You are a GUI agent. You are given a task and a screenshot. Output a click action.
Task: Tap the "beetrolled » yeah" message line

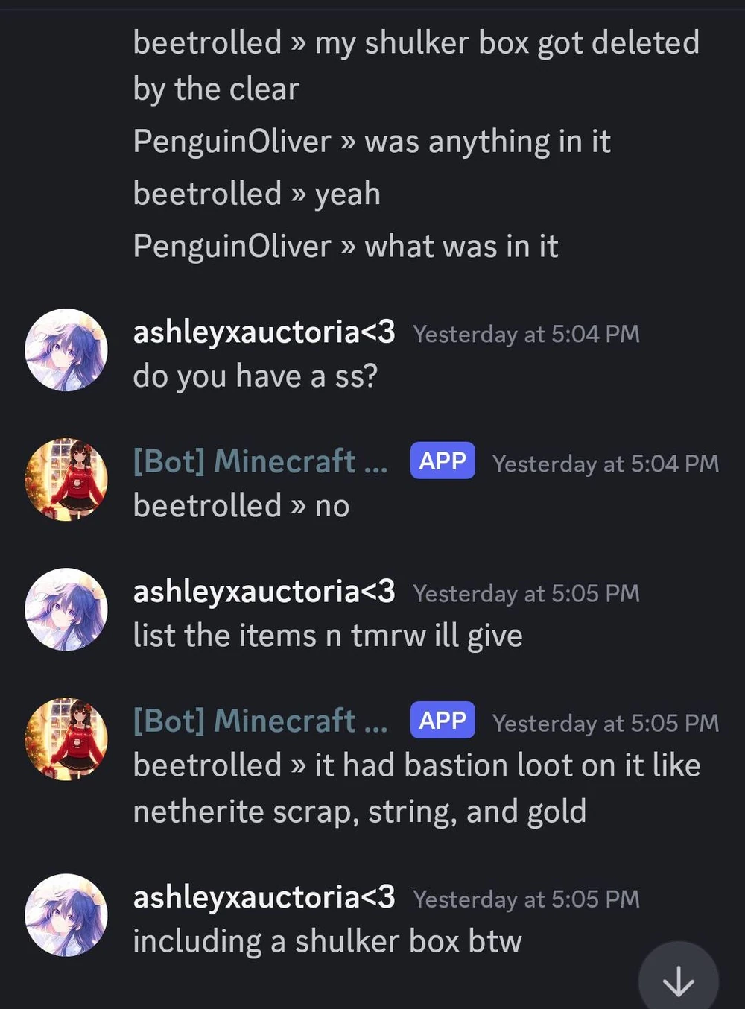256,194
